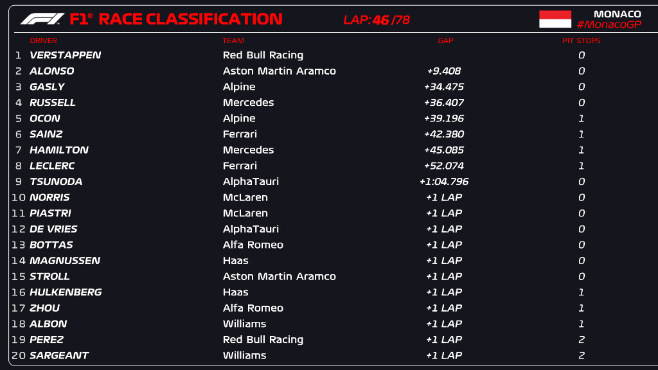Click NORRIS's McLaren team name

(245, 198)
